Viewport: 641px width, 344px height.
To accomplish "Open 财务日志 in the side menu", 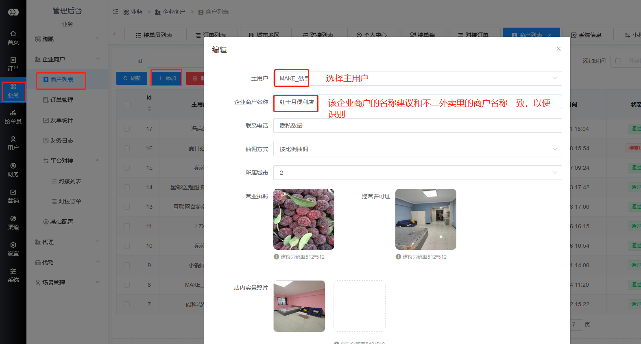I will [x=61, y=141].
